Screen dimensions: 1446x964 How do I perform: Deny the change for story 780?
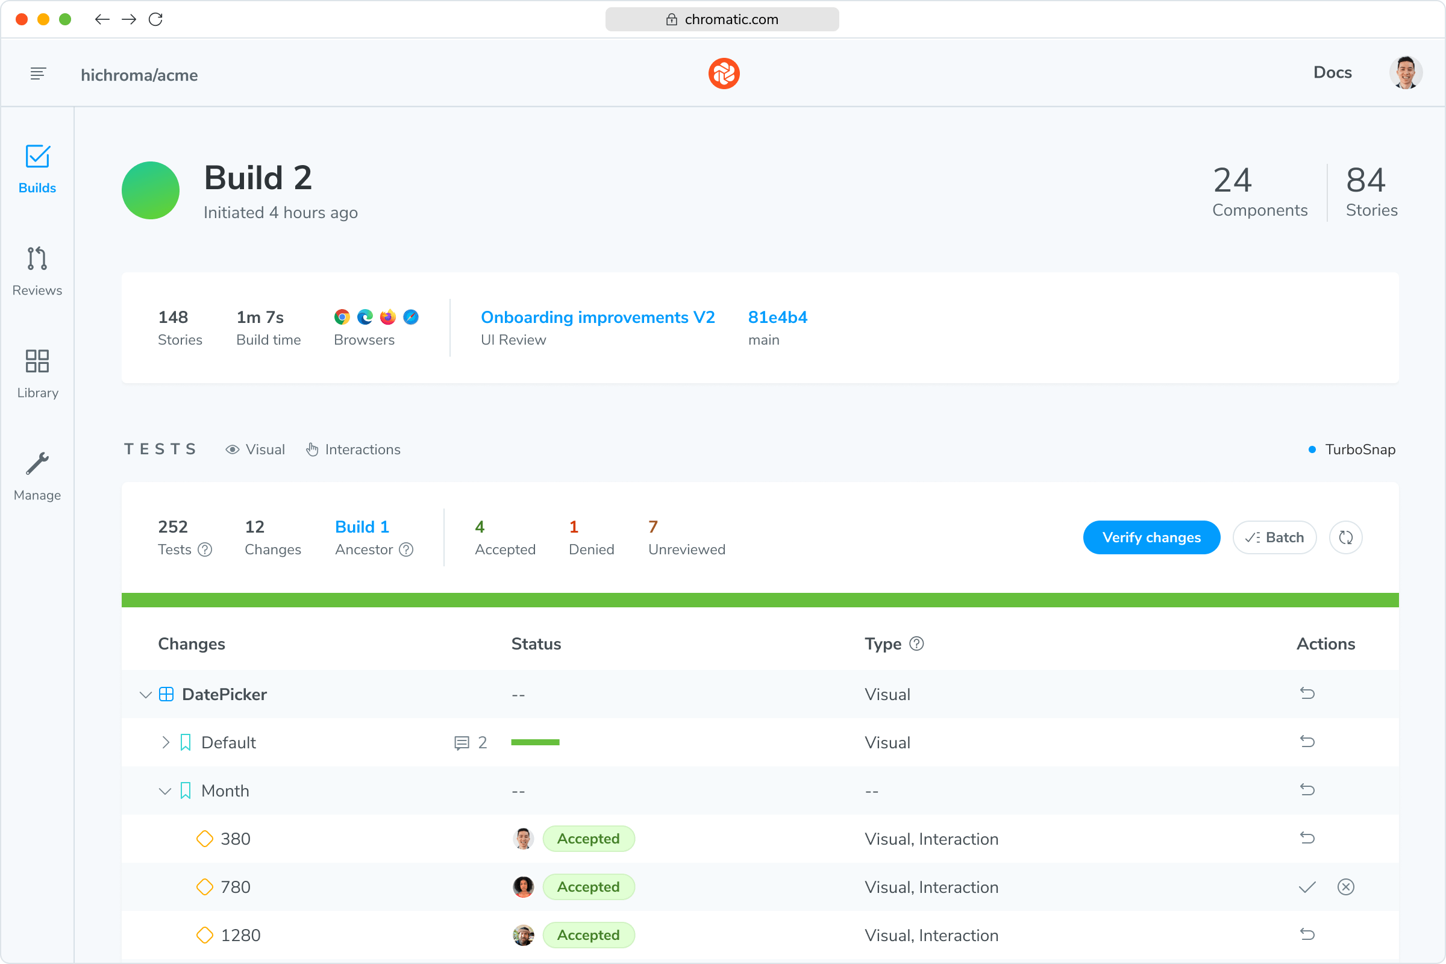coord(1346,886)
